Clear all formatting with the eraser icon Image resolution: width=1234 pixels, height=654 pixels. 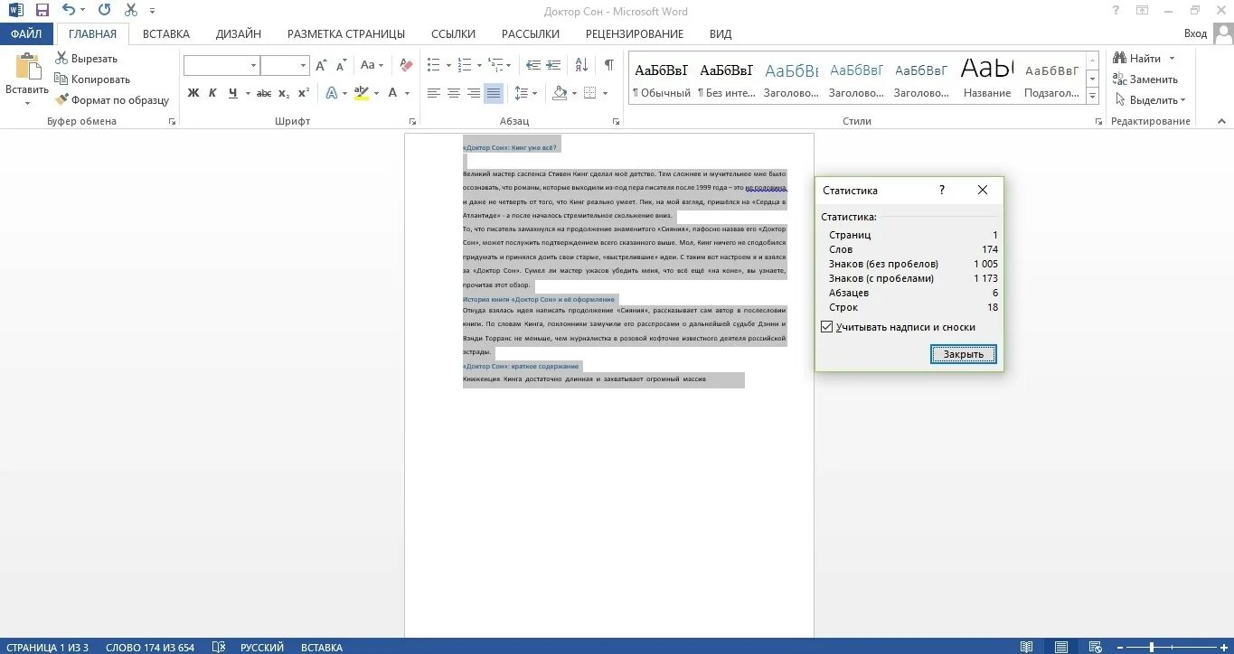(x=406, y=65)
